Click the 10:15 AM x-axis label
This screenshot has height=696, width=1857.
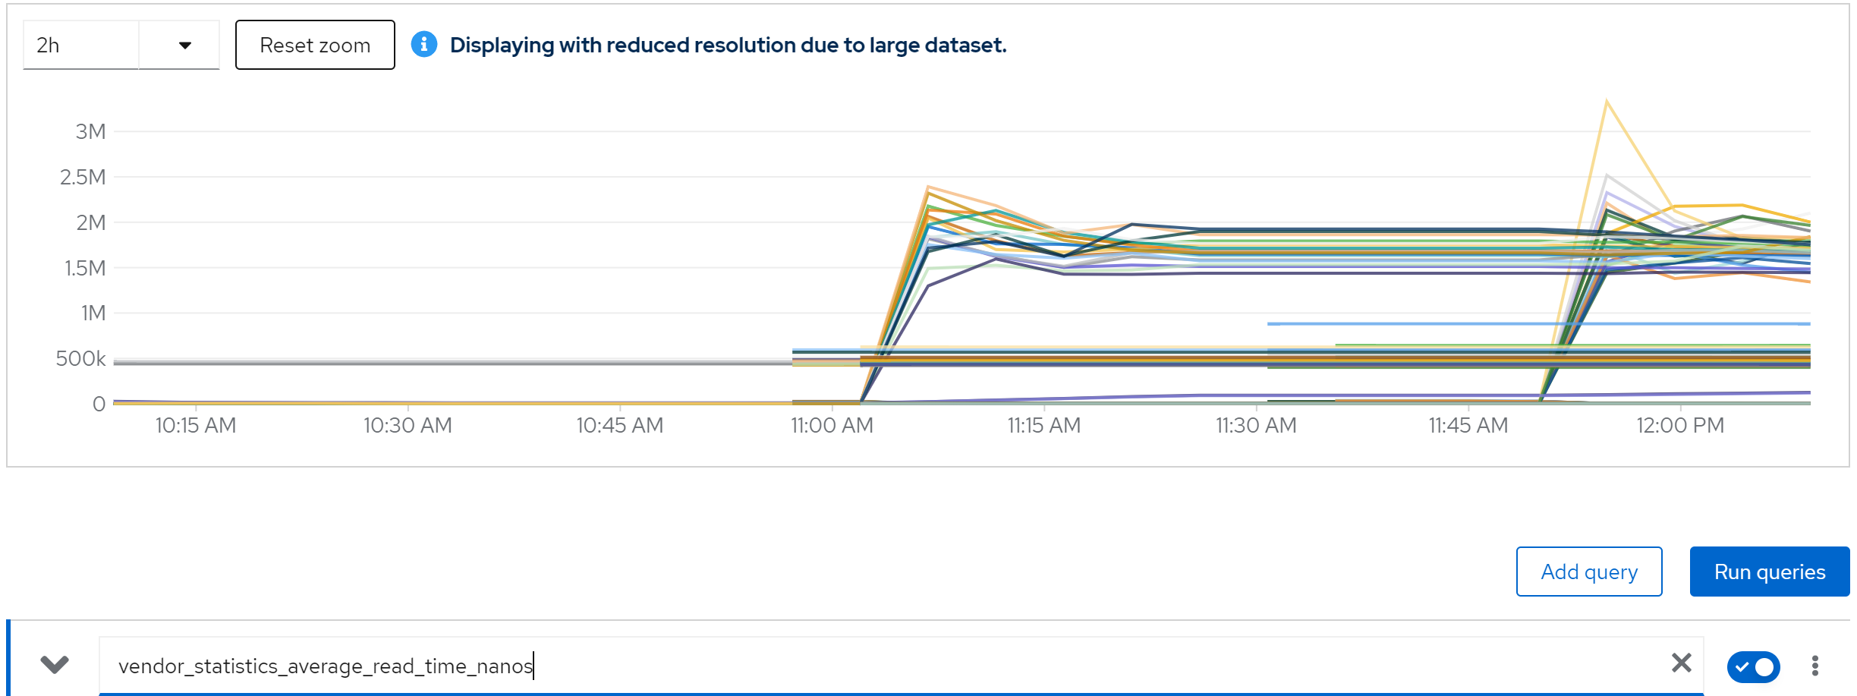(x=196, y=426)
